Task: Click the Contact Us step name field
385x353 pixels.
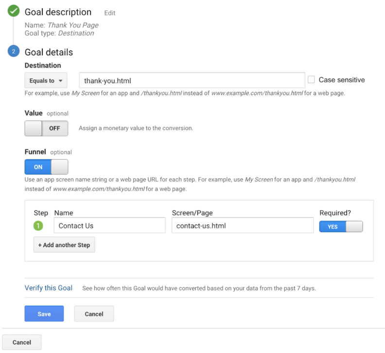Action: pyautogui.click(x=110, y=226)
